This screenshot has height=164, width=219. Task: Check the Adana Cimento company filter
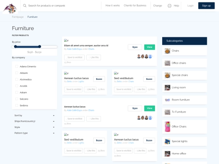coord(17,66)
